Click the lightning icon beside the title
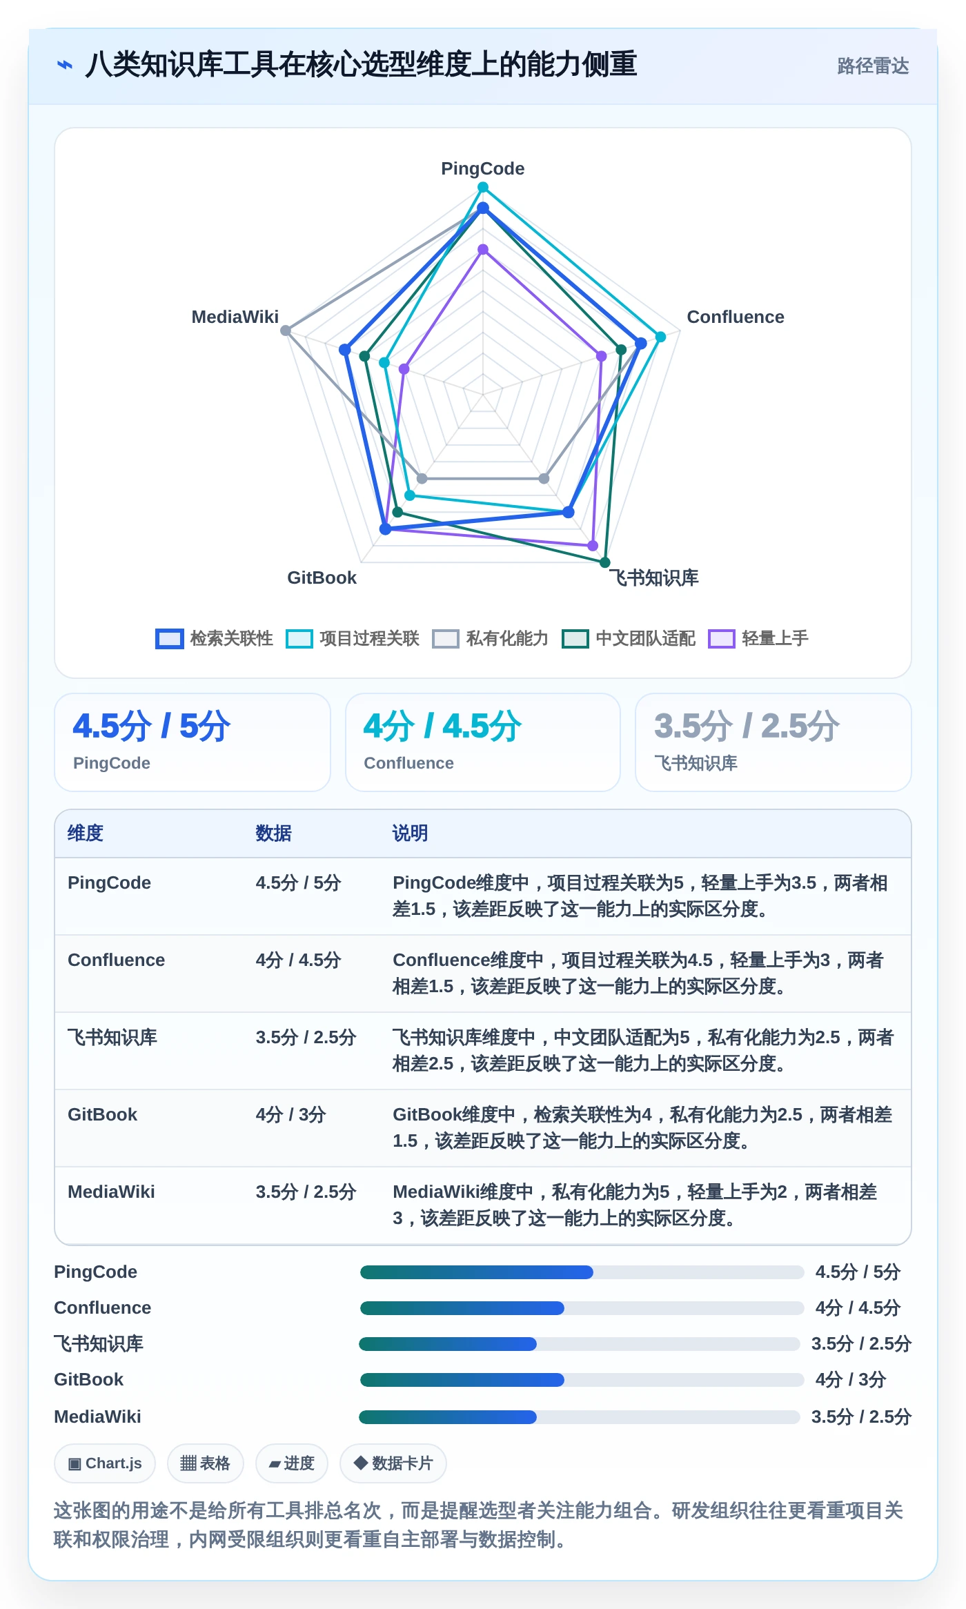This screenshot has height=1609, width=966. [64, 66]
